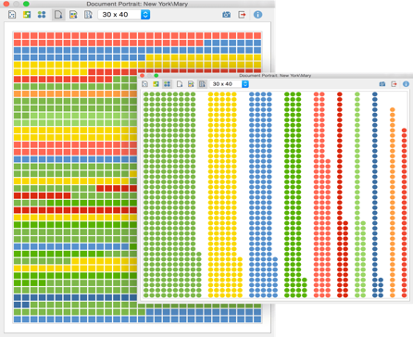The height and width of the screenshot is (337, 413).
Task: Click the blue stepper arrows beside 30 x 40 in the back window
Action: (145, 15)
